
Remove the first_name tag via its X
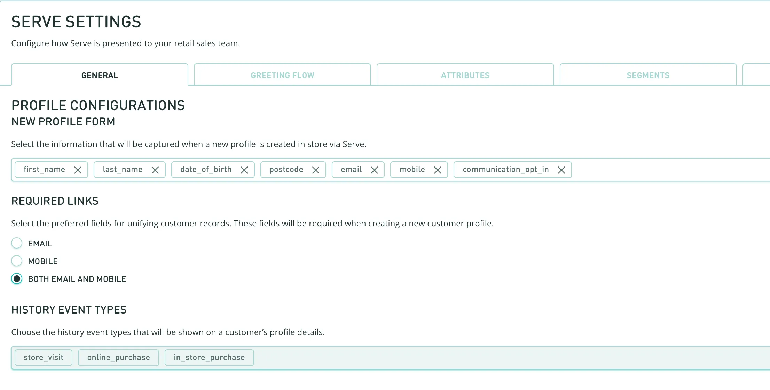78,170
